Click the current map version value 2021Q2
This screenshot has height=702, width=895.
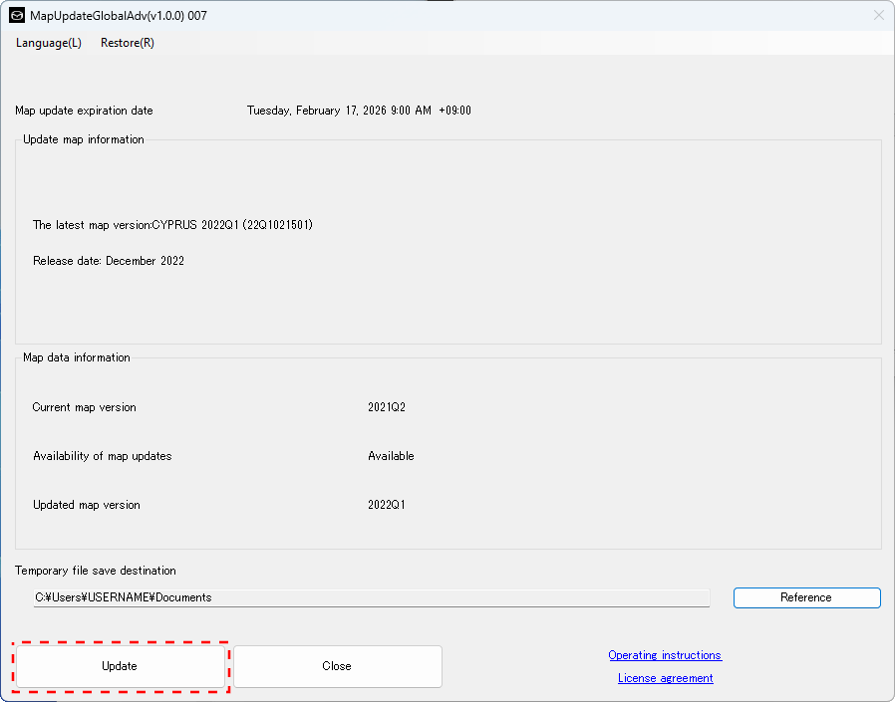coord(387,407)
